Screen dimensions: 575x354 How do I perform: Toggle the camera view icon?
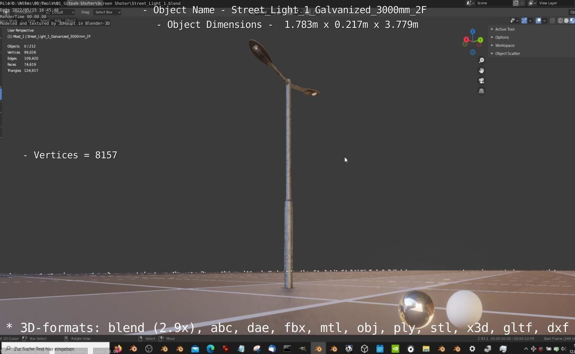click(481, 81)
